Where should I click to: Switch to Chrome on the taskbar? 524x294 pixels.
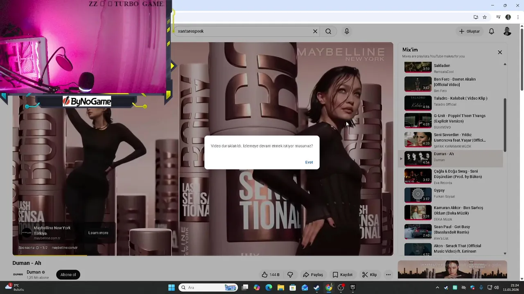pos(329,287)
